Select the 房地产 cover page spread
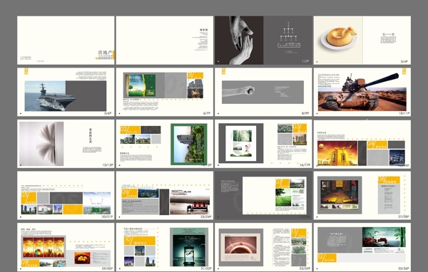Screen dimensions: 428x272 pyautogui.click(x=66, y=40)
